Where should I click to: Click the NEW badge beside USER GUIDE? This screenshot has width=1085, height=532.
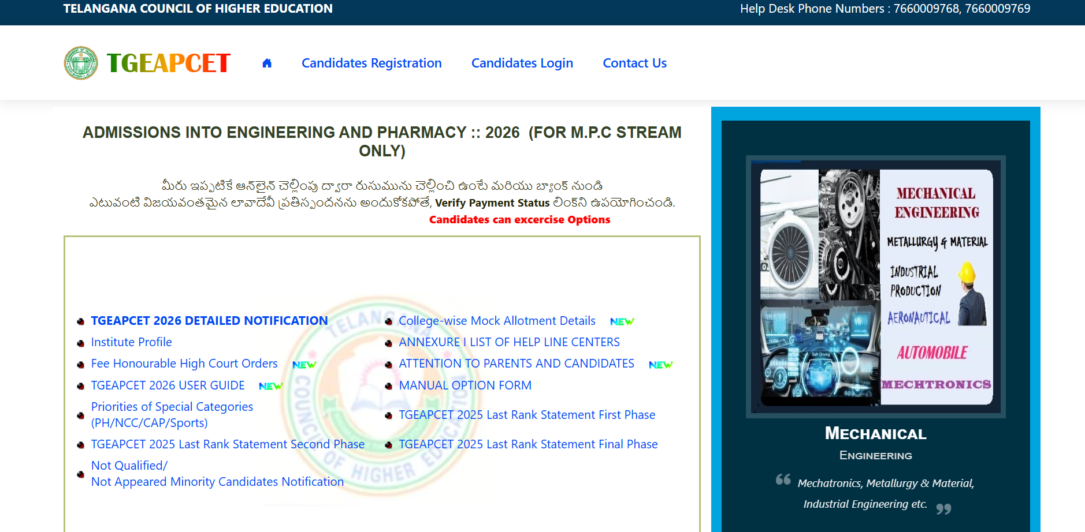tap(271, 386)
